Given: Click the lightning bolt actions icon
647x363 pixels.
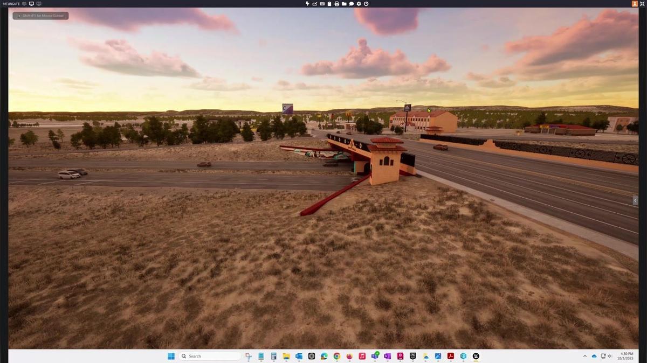Looking at the screenshot, I should [x=307, y=4].
